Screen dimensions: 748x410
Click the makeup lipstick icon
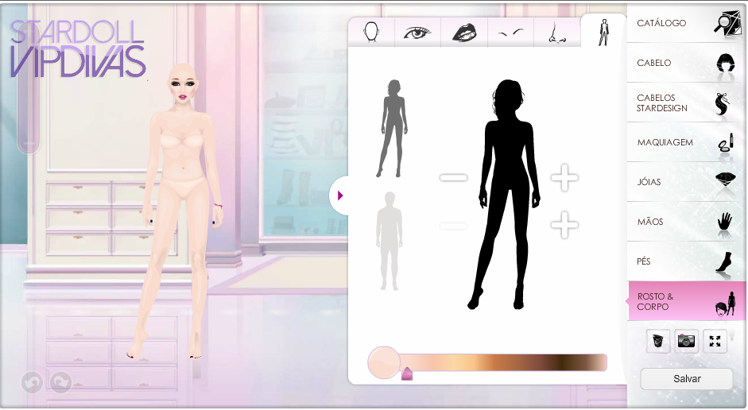point(726,144)
